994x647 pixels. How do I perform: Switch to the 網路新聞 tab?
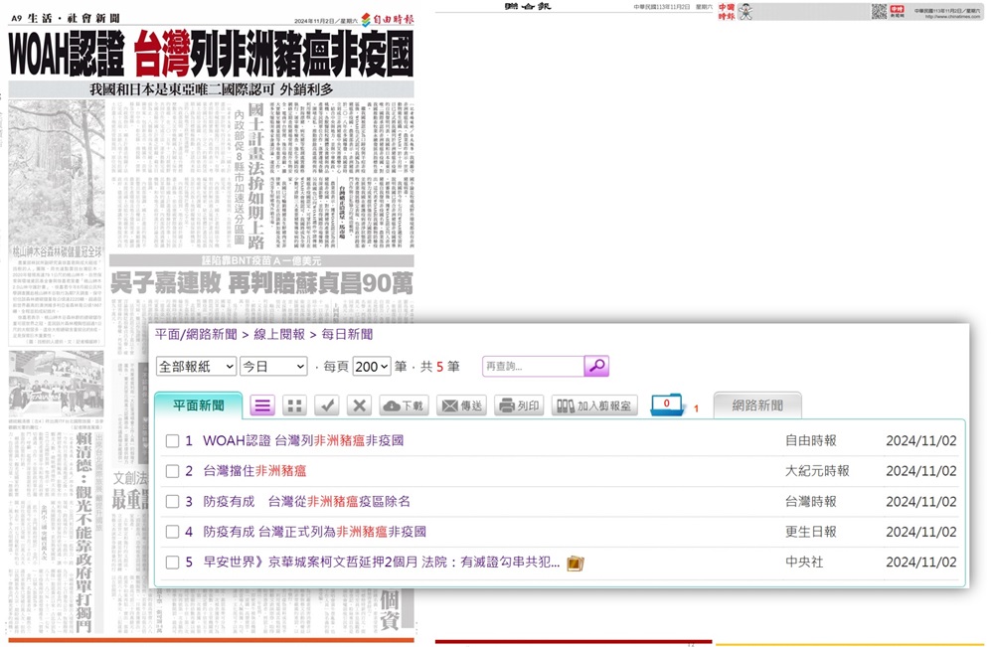(757, 405)
